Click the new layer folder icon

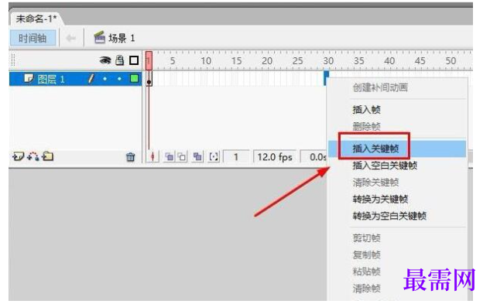click(x=48, y=156)
